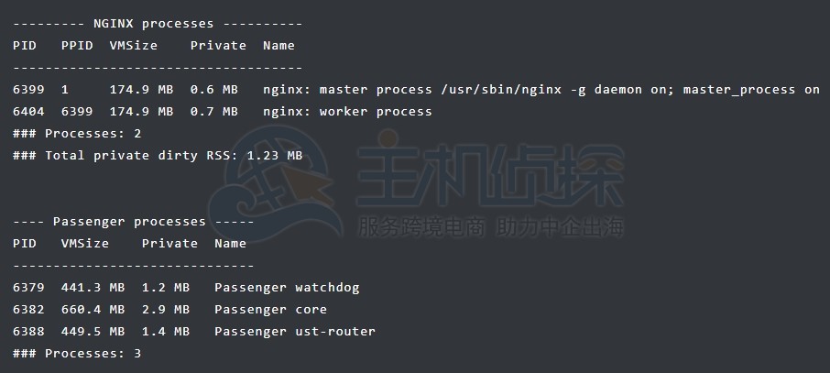
Task: Select the Passenger core process name
Action: [270, 310]
